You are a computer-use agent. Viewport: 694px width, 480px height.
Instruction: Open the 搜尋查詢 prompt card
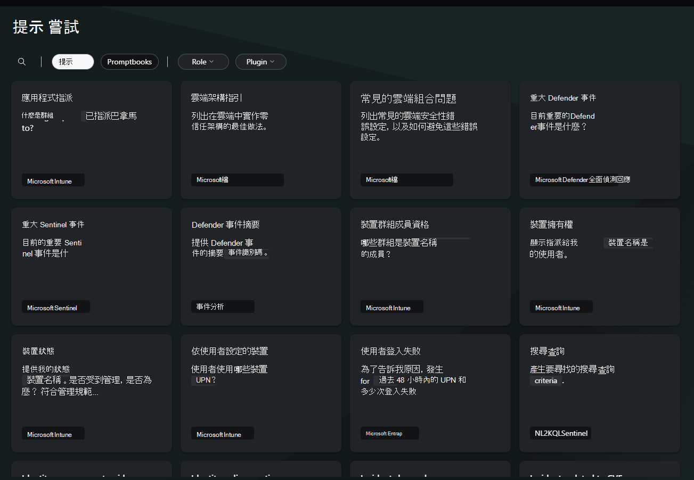[x=600, y=393]
